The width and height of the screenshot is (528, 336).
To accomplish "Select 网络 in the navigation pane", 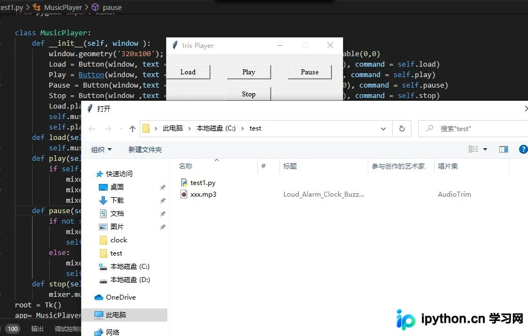I will tap(113, 332).
